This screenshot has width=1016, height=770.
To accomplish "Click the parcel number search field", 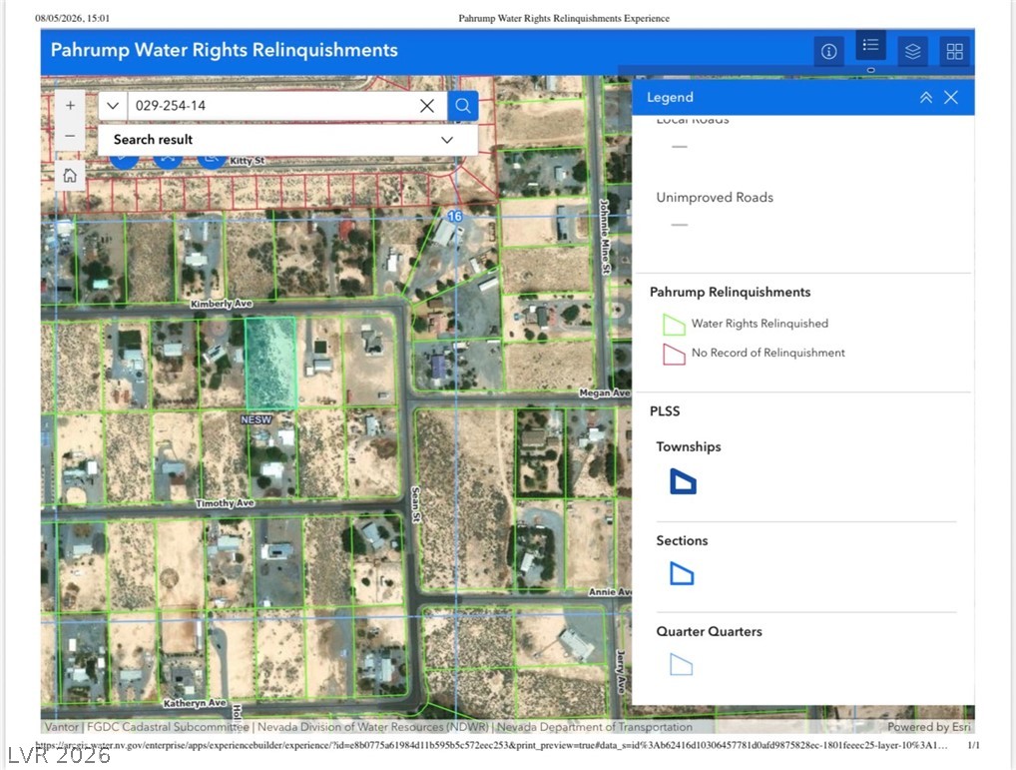I will pos(272,106).
